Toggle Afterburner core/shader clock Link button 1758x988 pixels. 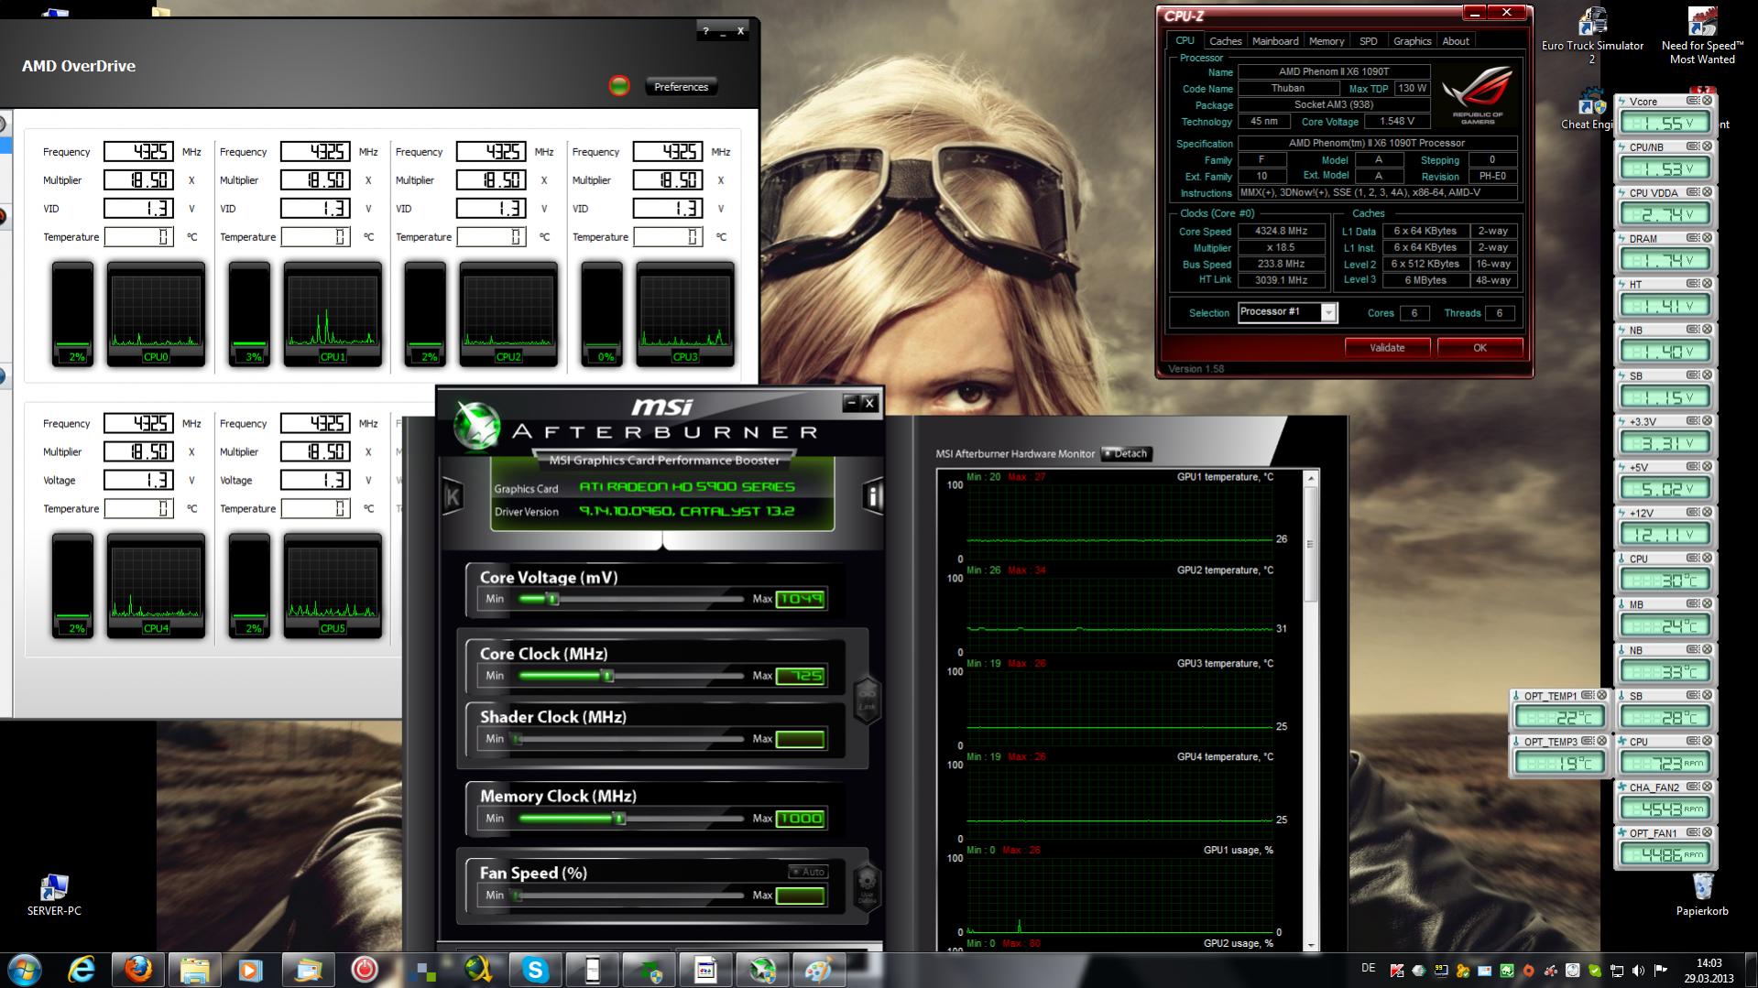[x=867, y=700]
